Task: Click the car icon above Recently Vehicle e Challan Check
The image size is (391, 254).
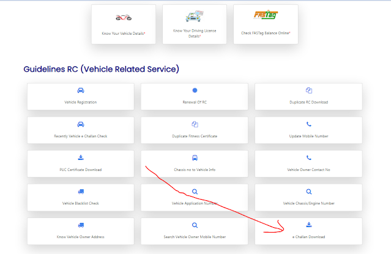Action: pyautogui.click(x=81, y=124)
